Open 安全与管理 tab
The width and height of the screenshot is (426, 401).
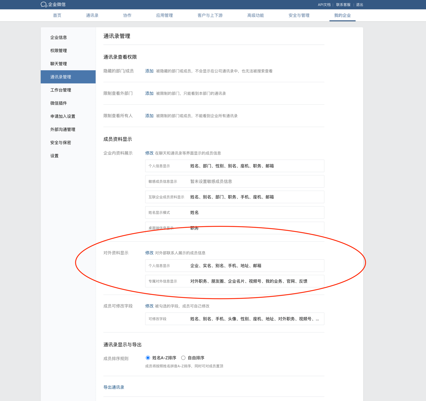click(299, 15)
